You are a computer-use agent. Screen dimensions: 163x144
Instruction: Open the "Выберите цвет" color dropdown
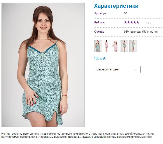(117, 69)
